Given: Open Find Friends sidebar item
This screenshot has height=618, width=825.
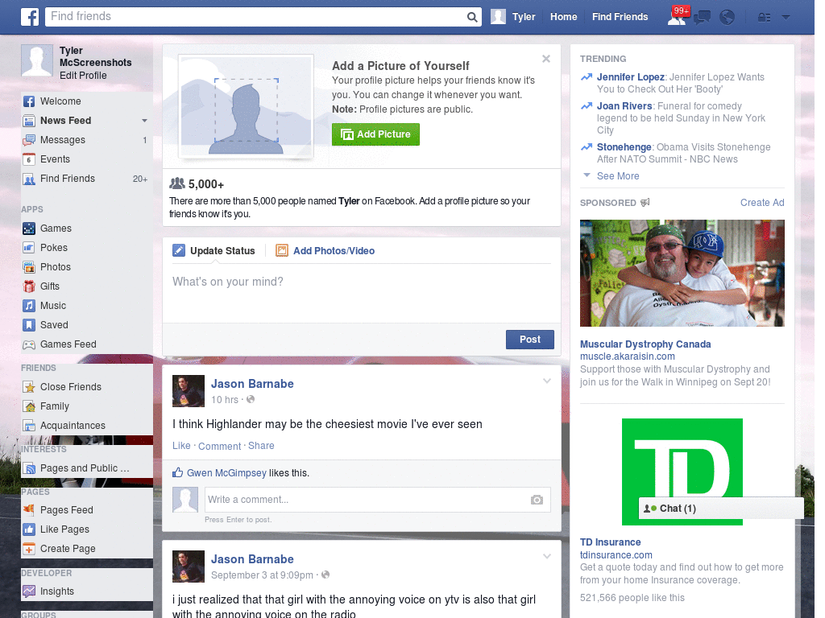Looking at the screenshot, I should coord(87,179).
